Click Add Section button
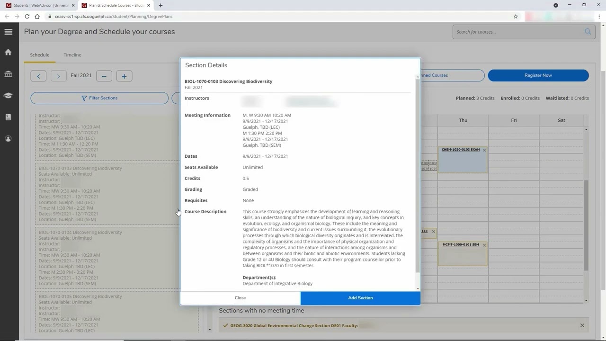Screen dimensions: 606x341 tap(360, 298)
